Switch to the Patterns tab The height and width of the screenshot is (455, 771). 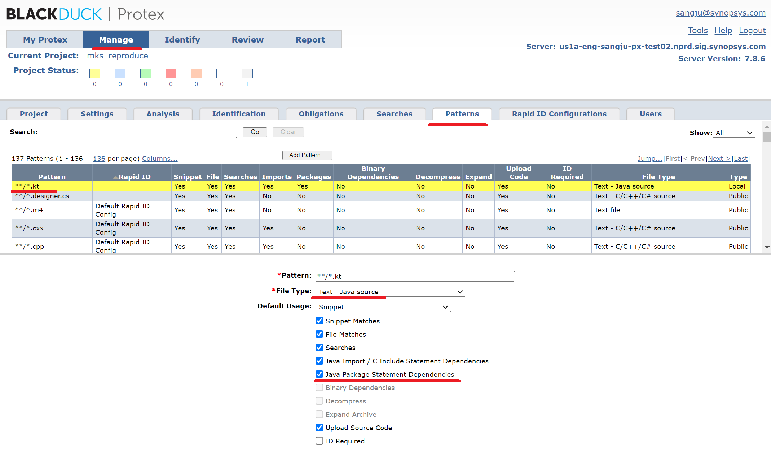pyautogui.click(x=462, y=114)
